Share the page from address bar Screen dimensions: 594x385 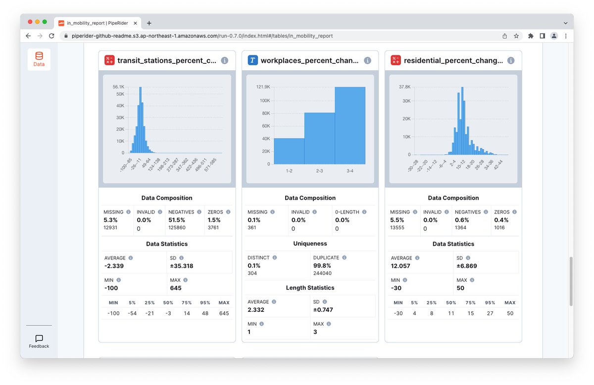pos(504,36)
